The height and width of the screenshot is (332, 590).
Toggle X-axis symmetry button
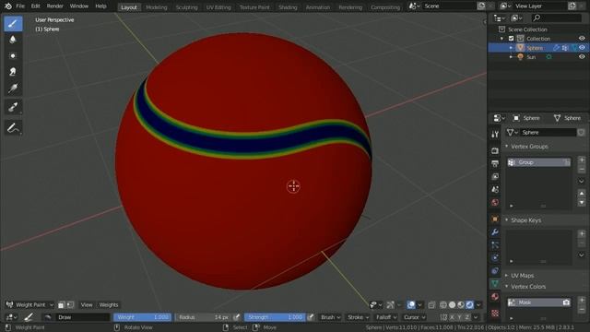coord(453,317)
